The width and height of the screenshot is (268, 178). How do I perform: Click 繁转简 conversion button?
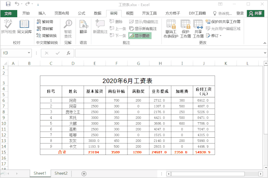coord(45,22)
